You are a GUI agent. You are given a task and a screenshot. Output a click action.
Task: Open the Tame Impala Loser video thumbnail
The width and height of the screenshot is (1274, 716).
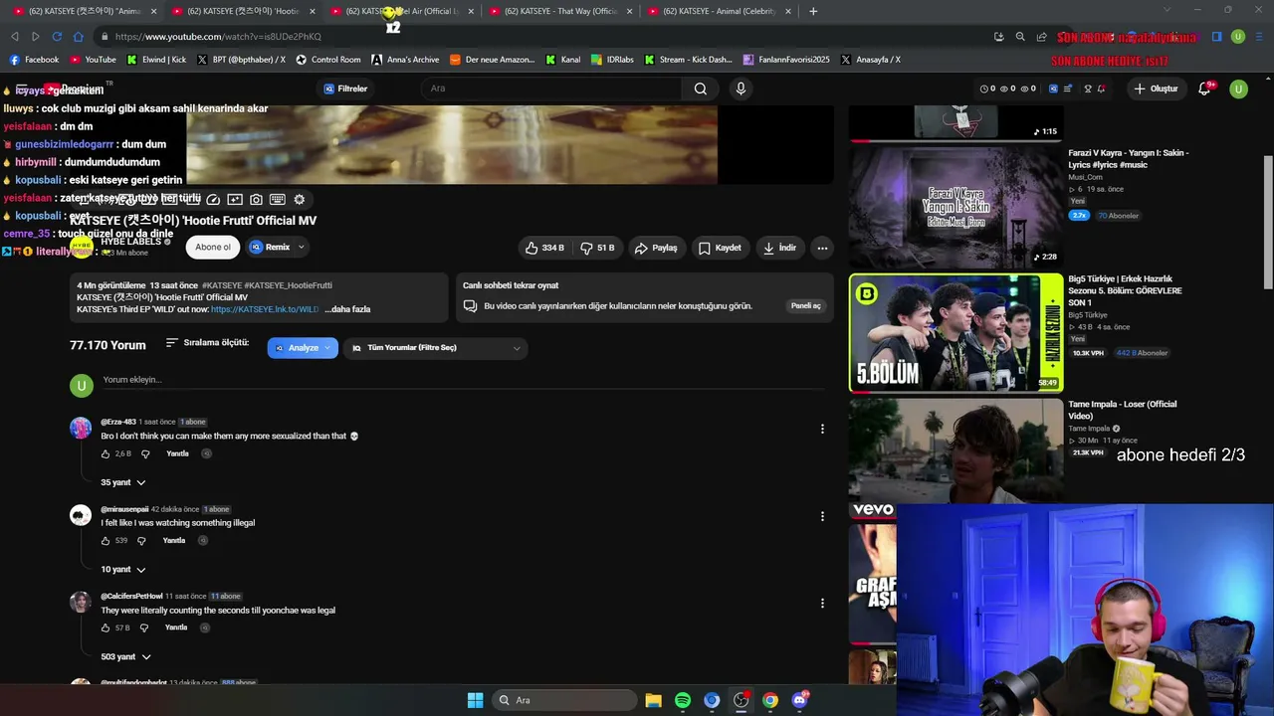click(955, 457)
